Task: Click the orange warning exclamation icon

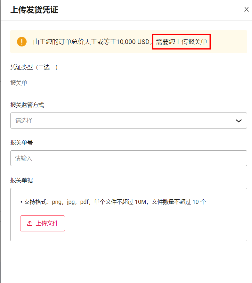Action: [21, 42]
